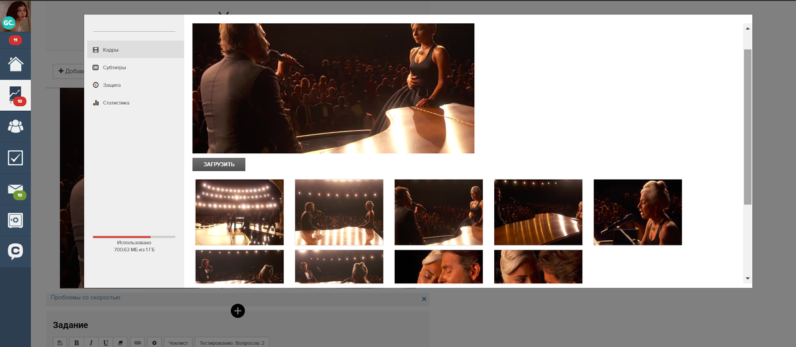Pick the thumbnail of two performers behind glowing piano
796x347 pixels.
coord(339,212)
